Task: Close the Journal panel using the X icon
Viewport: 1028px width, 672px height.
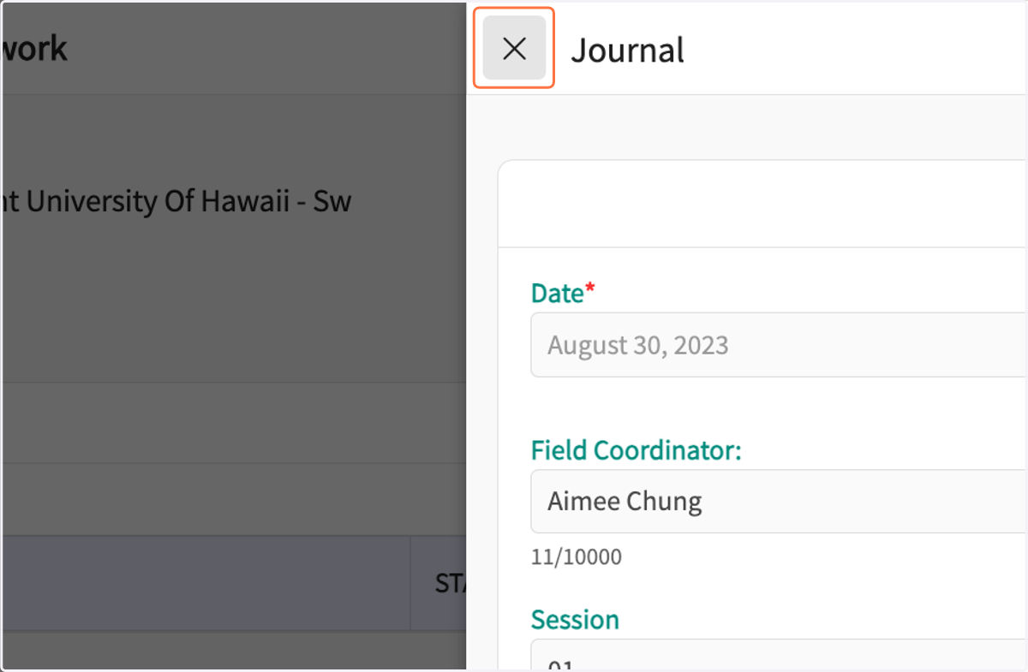Action: [514, 49]
